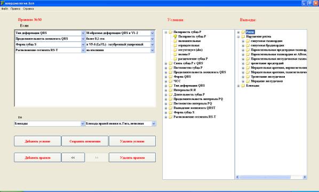The height and width of the screenshot is (192, 319).
Task: Open dropdown for 'Форма зубца S' condition row
Action: point(83,44)
